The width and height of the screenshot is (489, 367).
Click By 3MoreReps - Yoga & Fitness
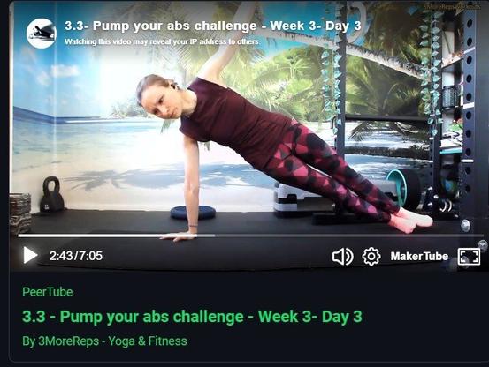(x=104, y=341)
